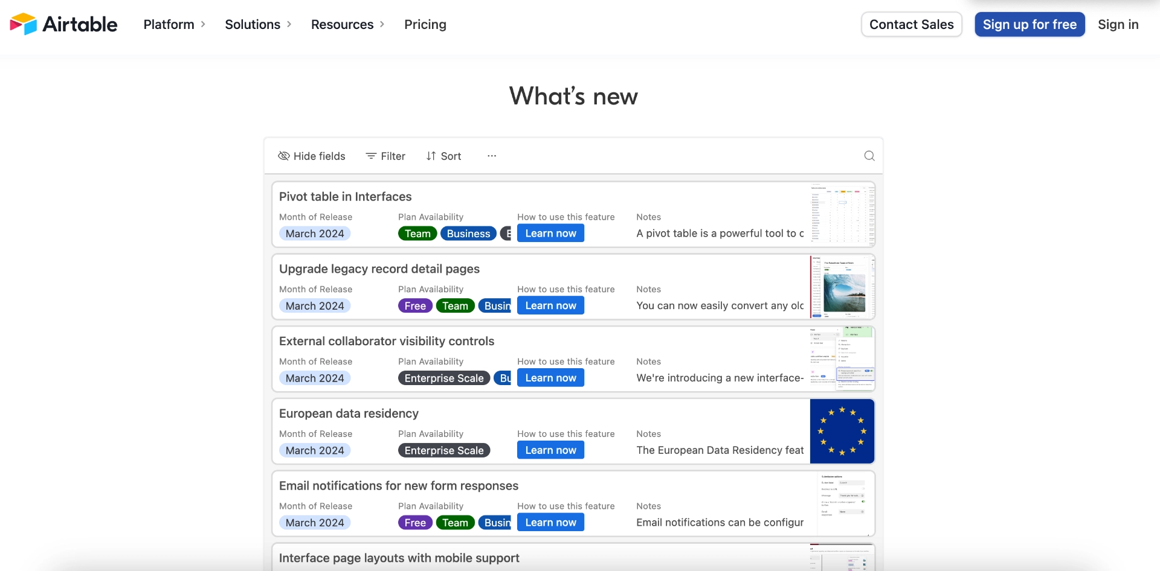Toggle Hide fields with the eye icon

click(x=311, y=156)
